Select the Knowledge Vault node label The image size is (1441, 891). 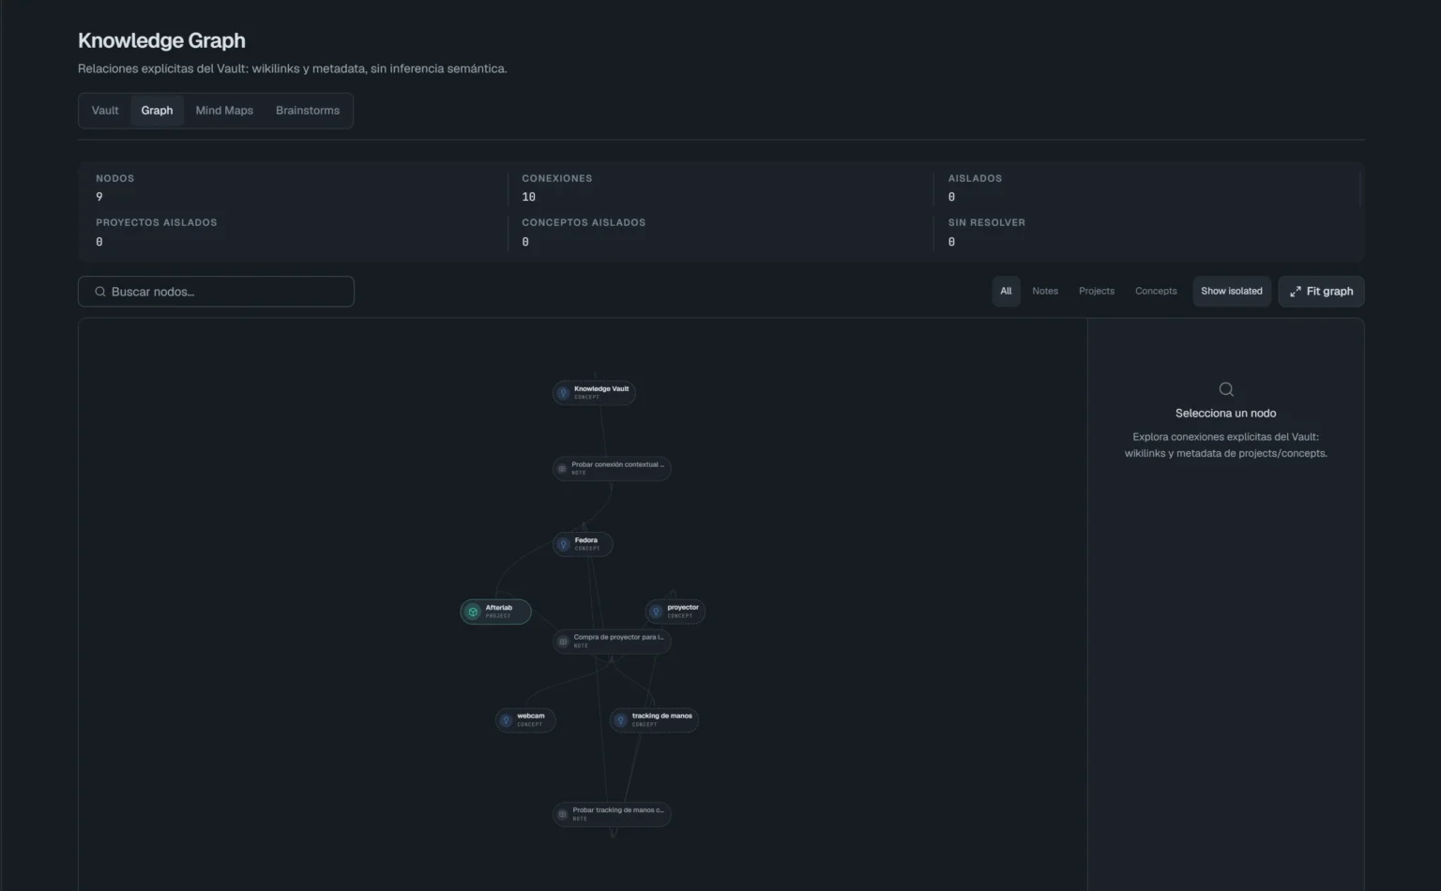click(601, 389)
